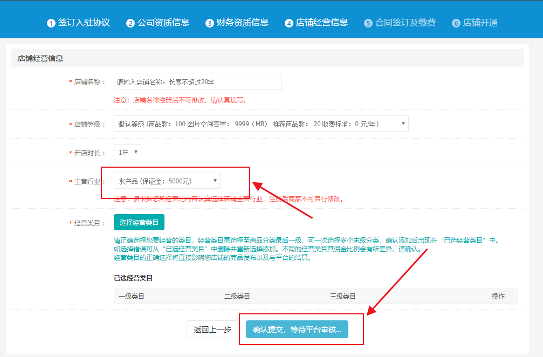This screenshot has width=543, height=357.
Task: Click the 三级类目 table column header
Action: (x=342, y=296)
